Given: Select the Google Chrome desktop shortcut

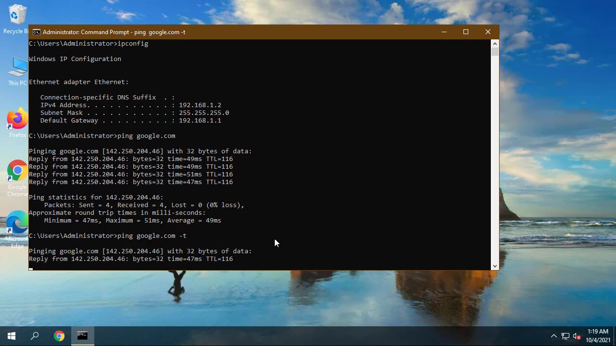Looking at the screenshot, I should [17, 178].
